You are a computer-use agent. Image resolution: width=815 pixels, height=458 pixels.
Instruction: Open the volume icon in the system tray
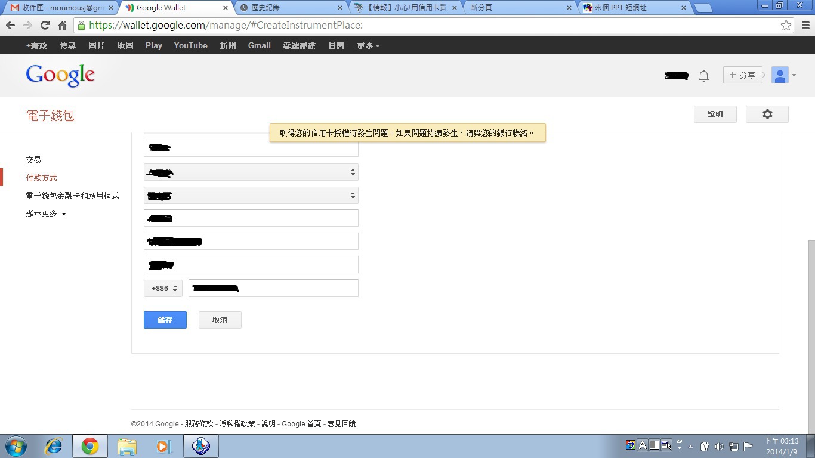(719, 446)
